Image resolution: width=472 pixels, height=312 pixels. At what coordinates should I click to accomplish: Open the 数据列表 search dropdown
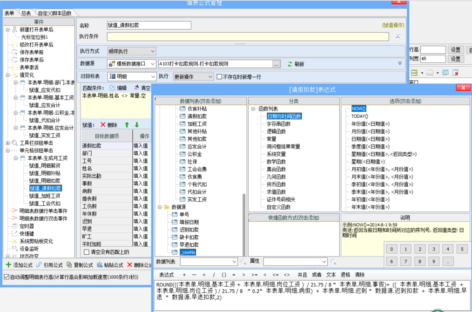[235, 262]
